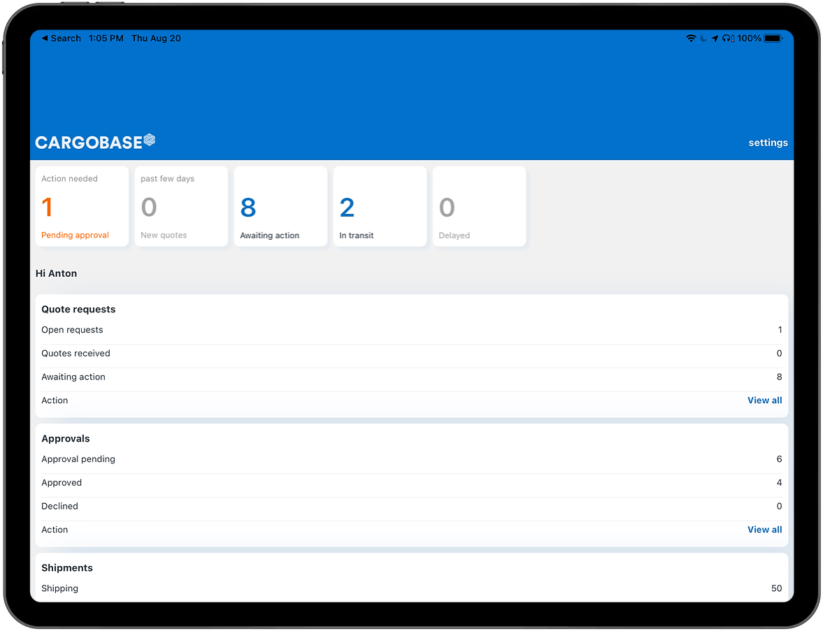The height and width of the screenshot is (631, 823).
Task: Select the Delayed shipments card
Action: [479, 206]
